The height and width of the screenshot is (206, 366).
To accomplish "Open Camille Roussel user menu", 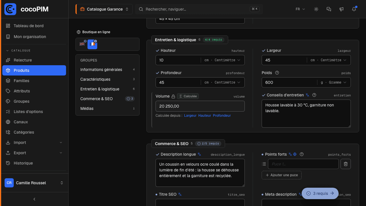I will (x=34, y=183).
